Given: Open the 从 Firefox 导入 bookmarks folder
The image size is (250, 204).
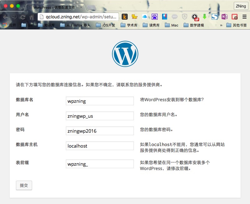Looking at the screenshot, I should 75,25.
